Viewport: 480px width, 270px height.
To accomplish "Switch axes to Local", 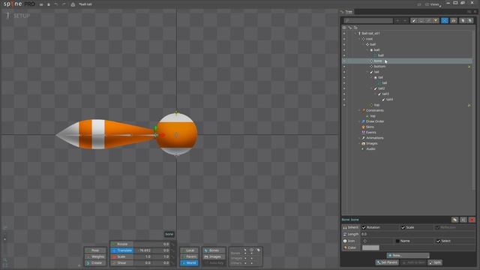I will pos(189,250).
